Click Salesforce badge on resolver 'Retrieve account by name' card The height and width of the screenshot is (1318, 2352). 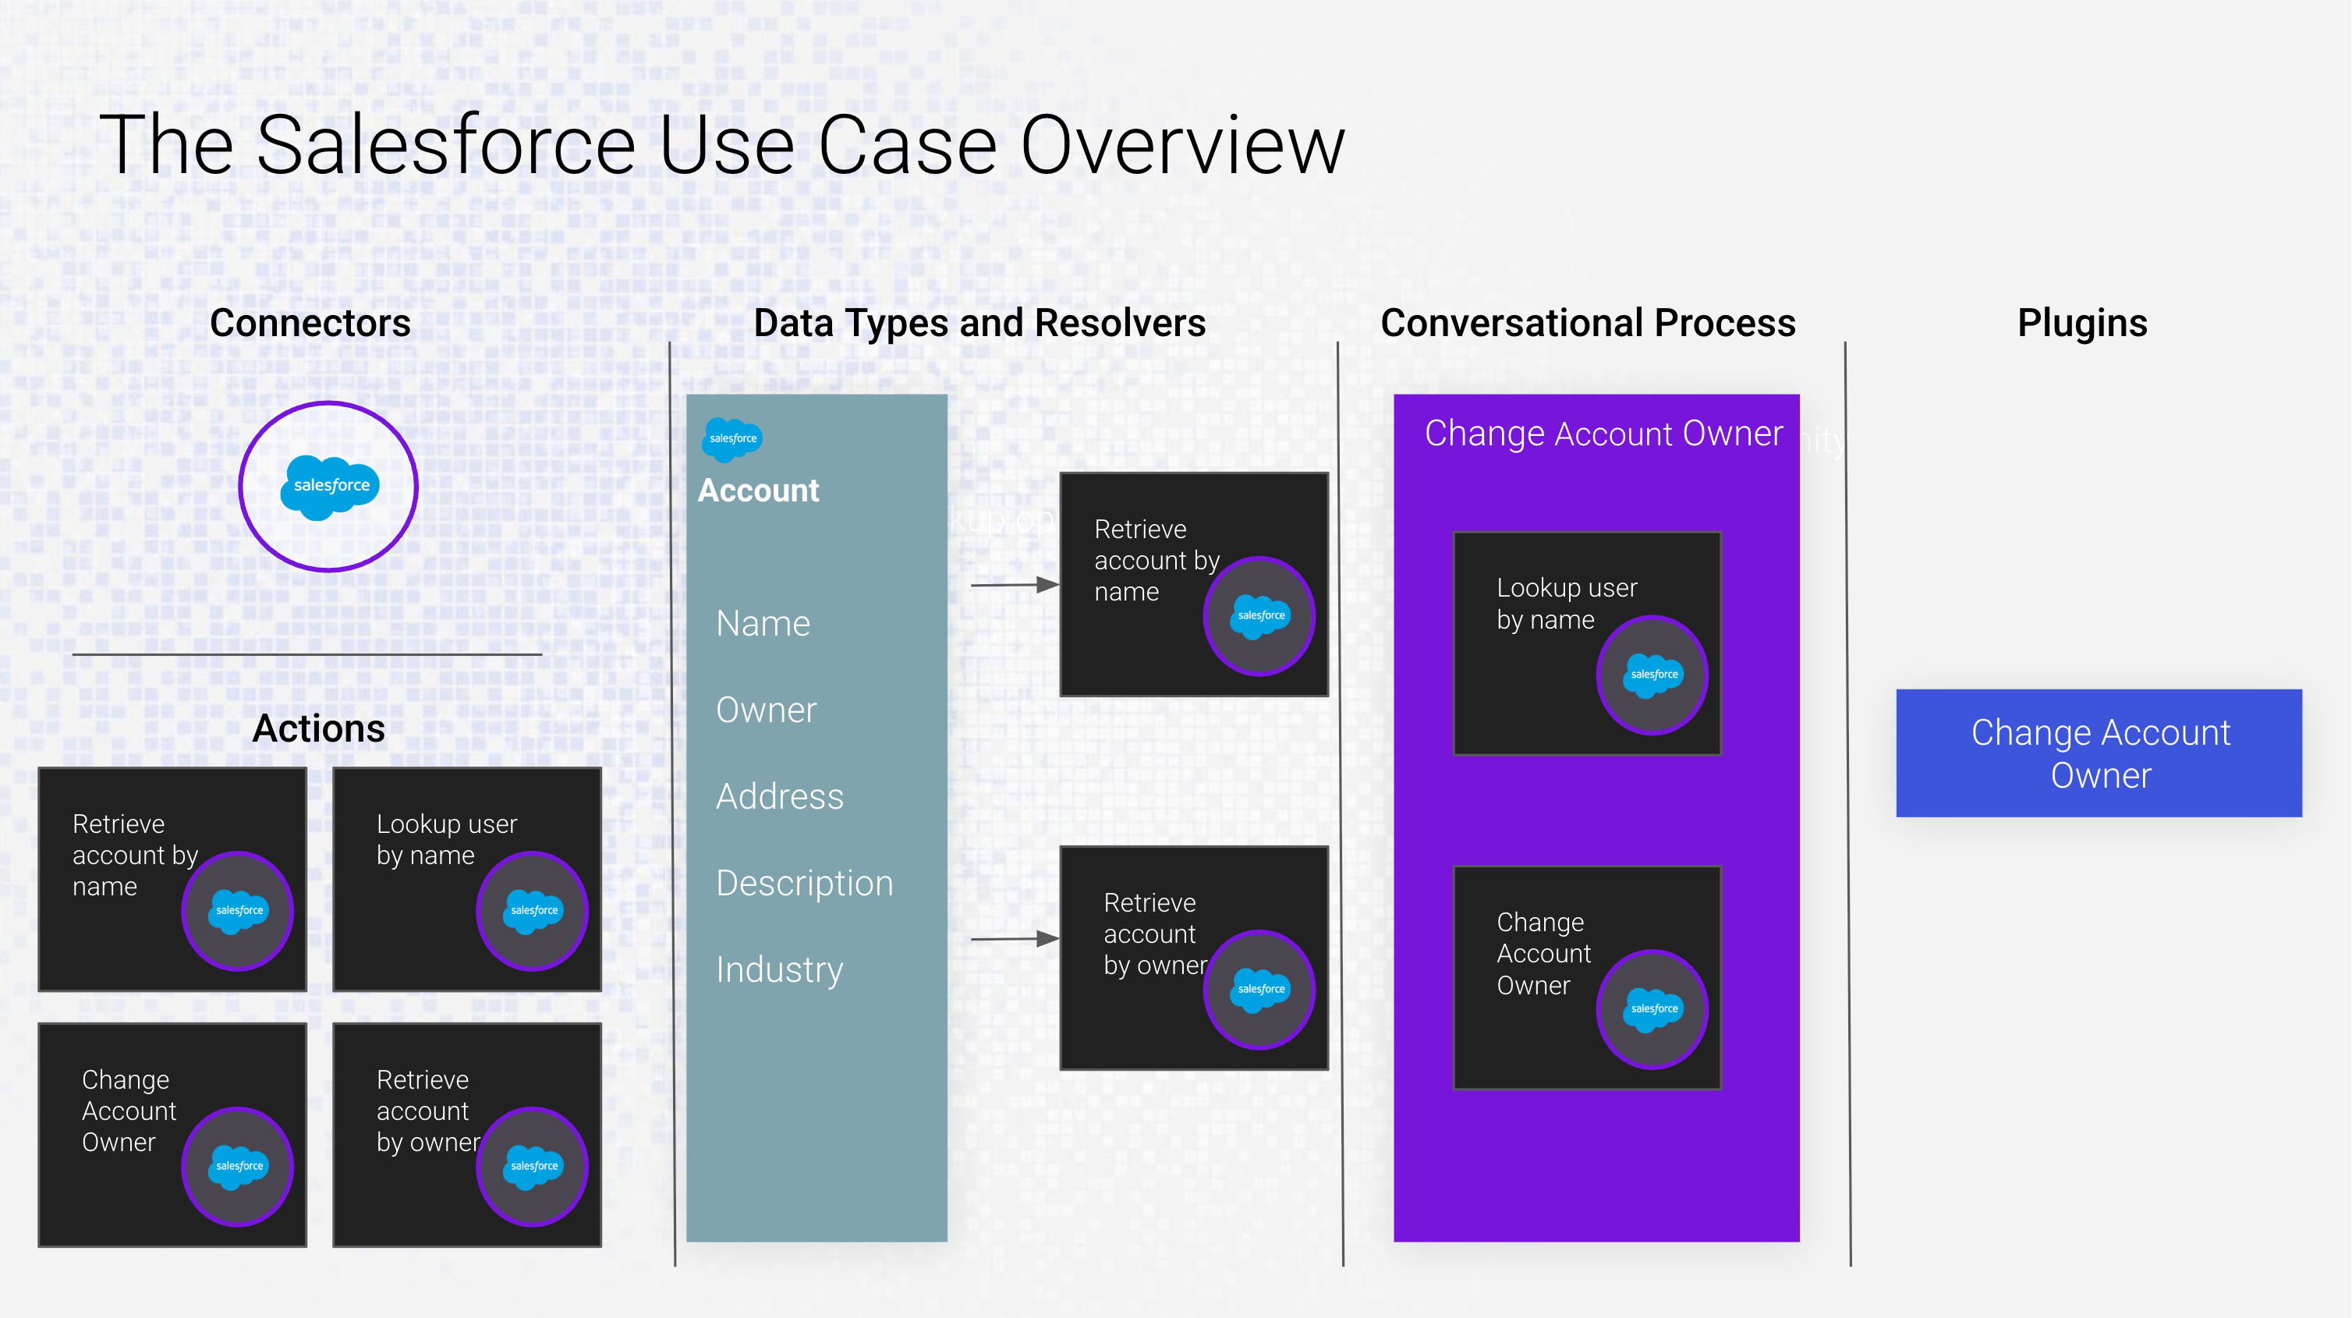1259,615
